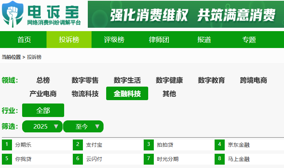Go to the 首页 nav tab

click(x=24, y=40)
